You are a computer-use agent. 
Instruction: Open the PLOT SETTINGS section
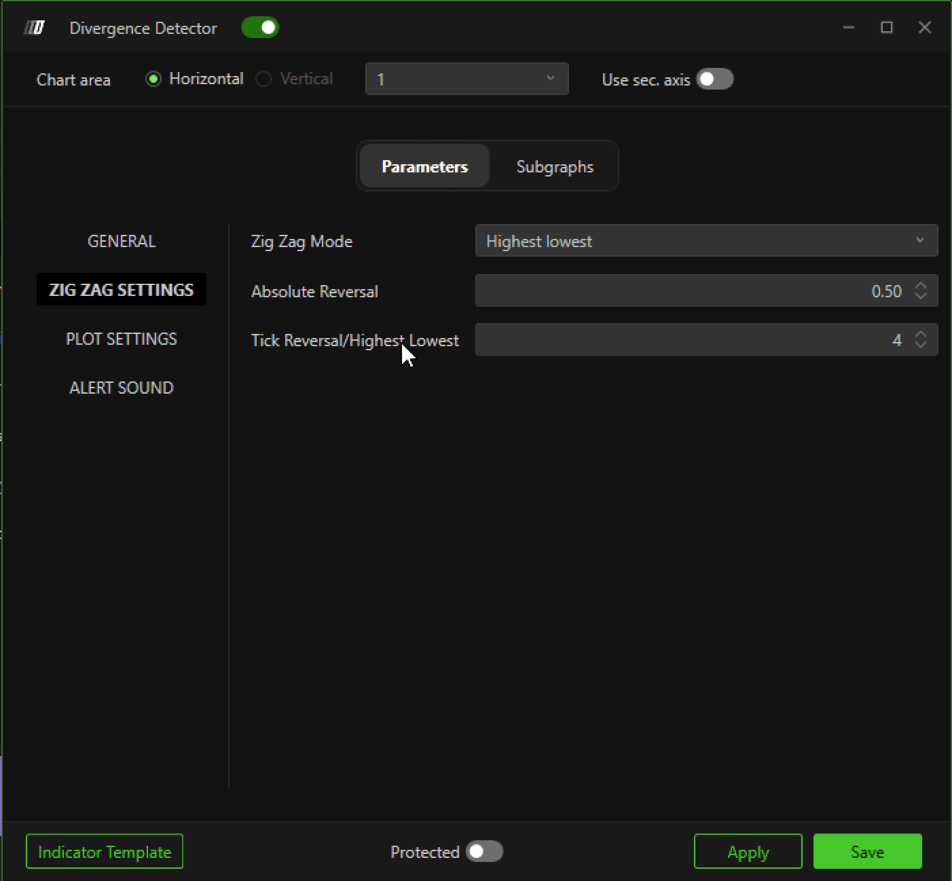[x=121, y=338]
